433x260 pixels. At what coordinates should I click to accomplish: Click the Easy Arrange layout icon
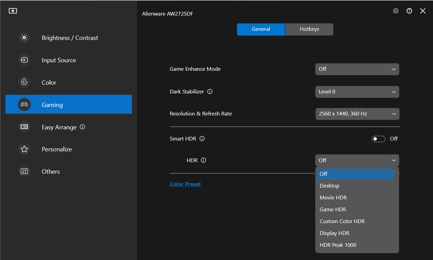pyautogui.click(x=24, y=127)
